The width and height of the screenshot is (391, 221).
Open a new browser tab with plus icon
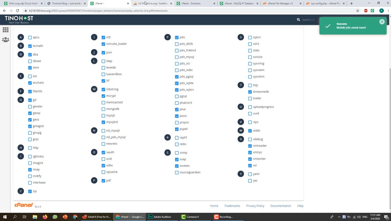[x=351, y=3]
